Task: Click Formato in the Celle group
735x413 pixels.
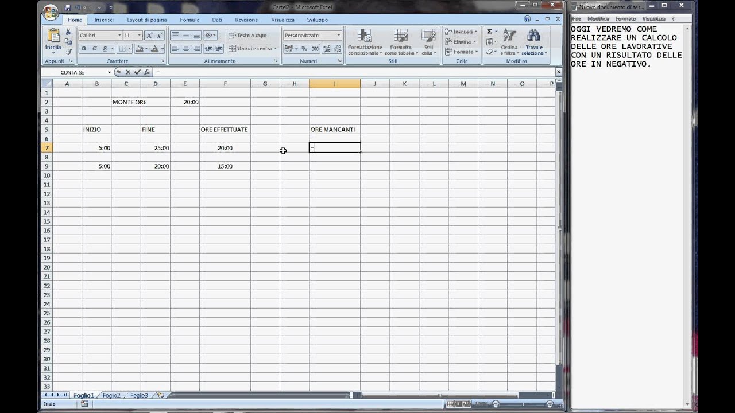Action: (461, 52)
